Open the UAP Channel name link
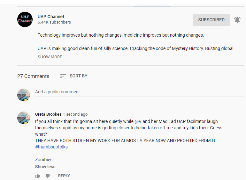The image size is (246, 180). (51, 17)
